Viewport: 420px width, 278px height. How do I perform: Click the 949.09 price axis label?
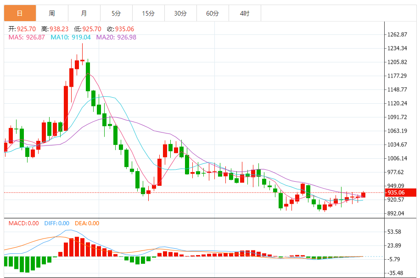point(396,186)
